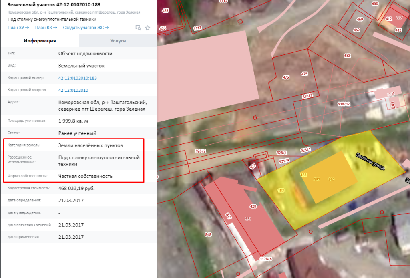Open cadastral quarter 42:12:0102010 link
This screenshot has width=410, height=278.
coord(73,90)
